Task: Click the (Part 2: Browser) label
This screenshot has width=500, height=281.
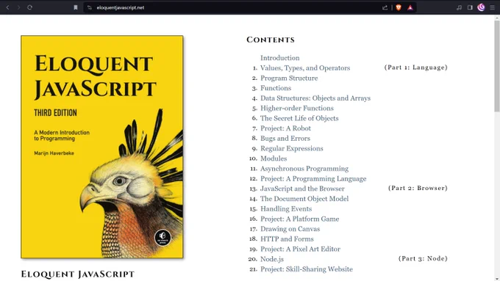Action: point(418,188)
